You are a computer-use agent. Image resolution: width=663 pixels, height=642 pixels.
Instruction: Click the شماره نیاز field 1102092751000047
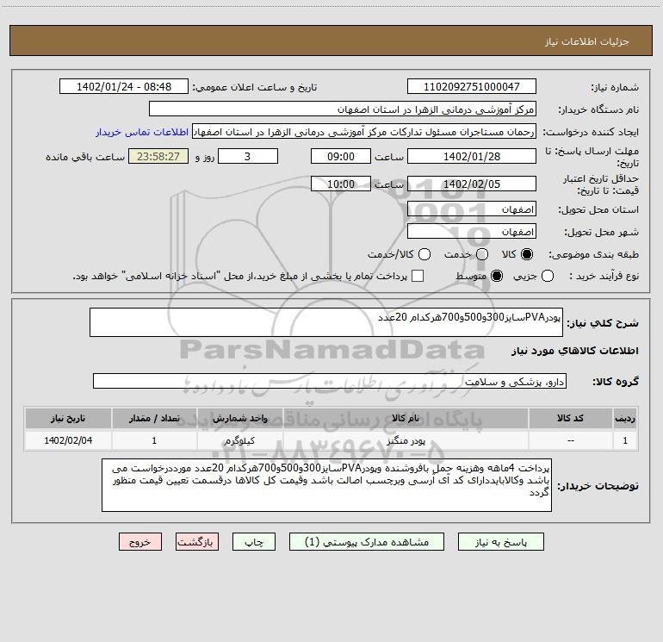tap(472, 87)
